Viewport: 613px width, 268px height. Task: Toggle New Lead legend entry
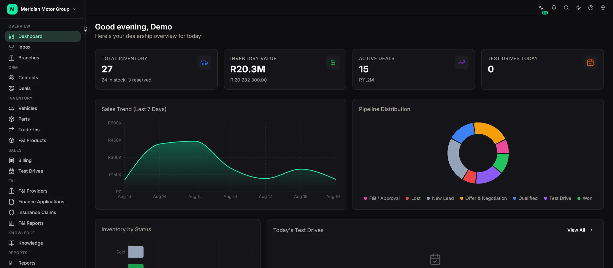440,198
